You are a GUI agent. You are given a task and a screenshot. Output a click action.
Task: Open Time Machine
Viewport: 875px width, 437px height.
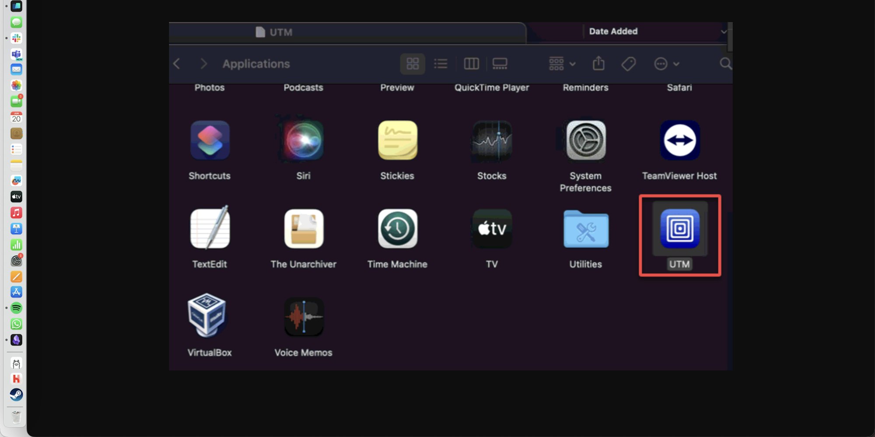(x=397, y=229)
